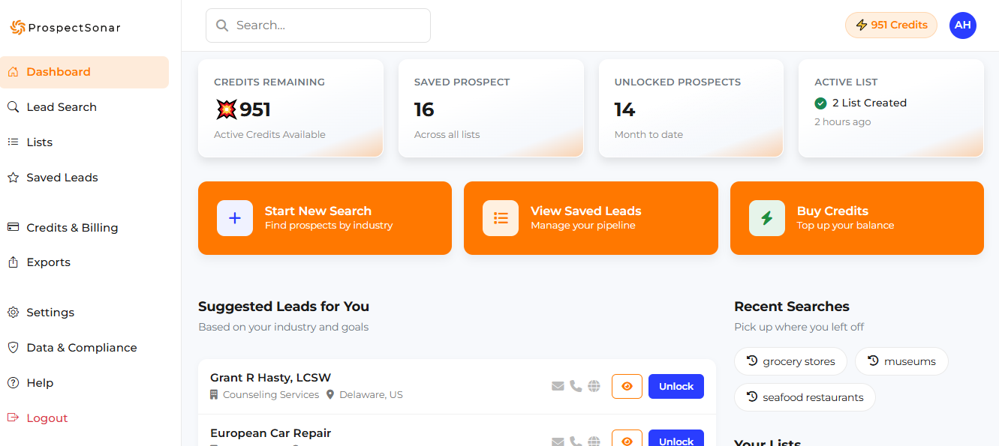The width and height of the screenshot is (999, 446).
Task: Click the ProspectSonar logo
Action: [65, 28]
